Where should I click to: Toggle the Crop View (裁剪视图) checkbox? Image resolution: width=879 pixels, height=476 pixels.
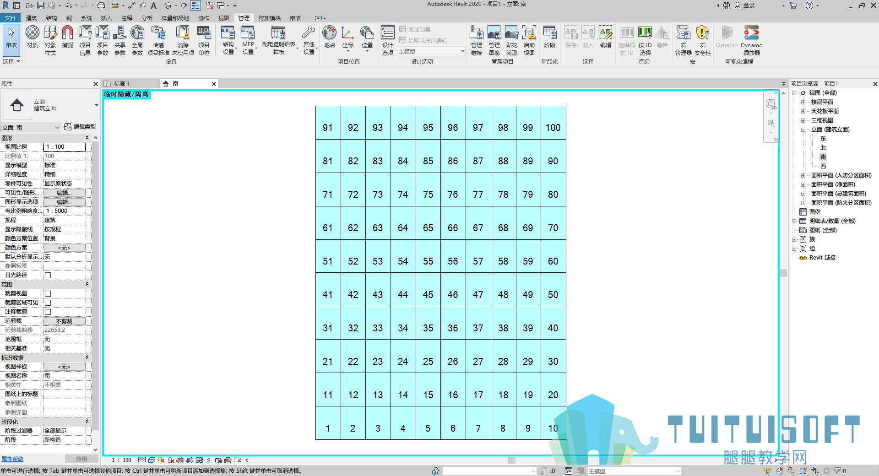pos(48,293)
